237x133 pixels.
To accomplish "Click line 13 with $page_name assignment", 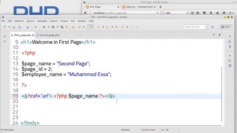I will point(56,64).
